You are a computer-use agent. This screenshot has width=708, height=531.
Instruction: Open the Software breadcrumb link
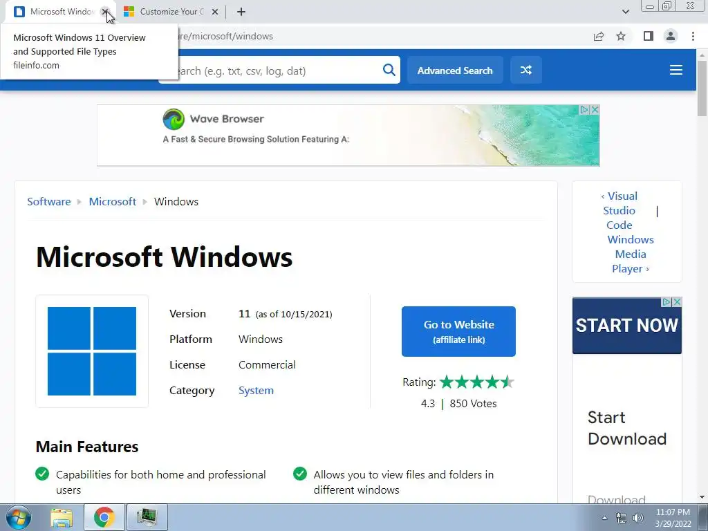point(49,201)
